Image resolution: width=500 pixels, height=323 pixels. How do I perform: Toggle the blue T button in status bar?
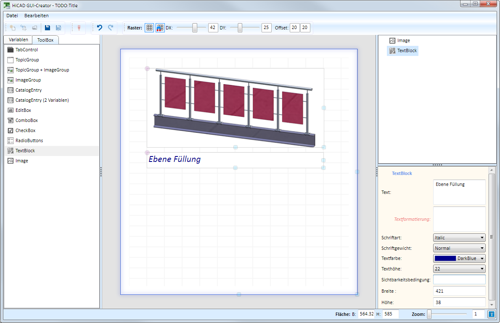tap(492, 314)
